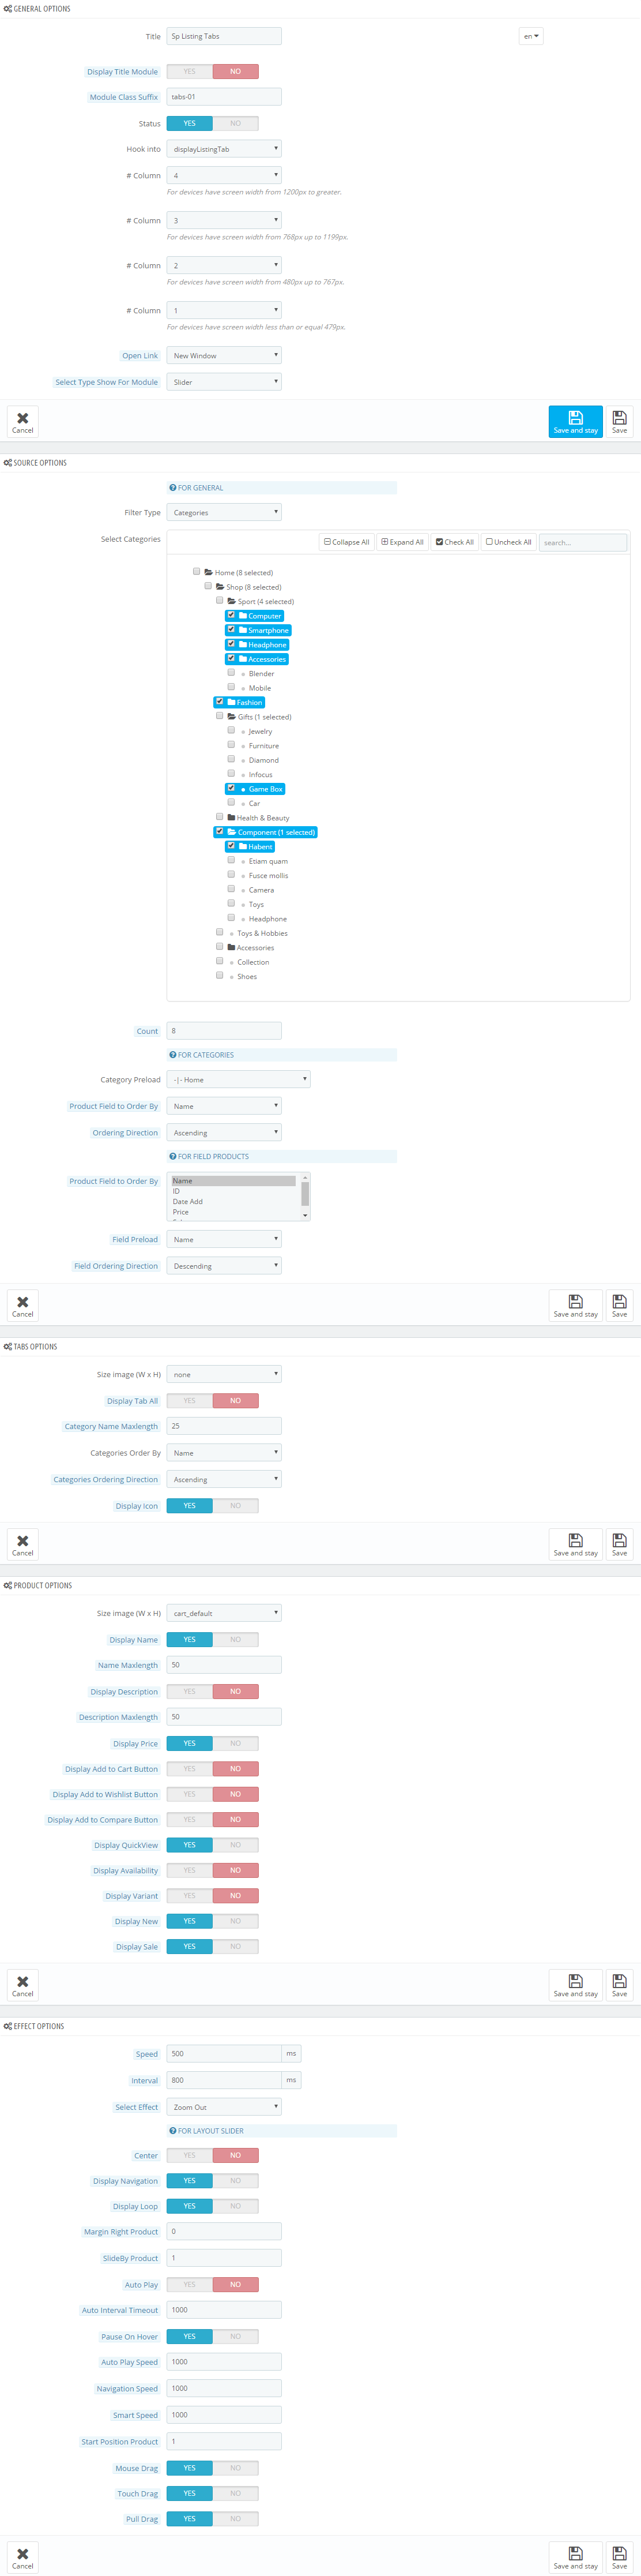Check the Blender category checkbox
641x2576 pixels.
(231, 673)
